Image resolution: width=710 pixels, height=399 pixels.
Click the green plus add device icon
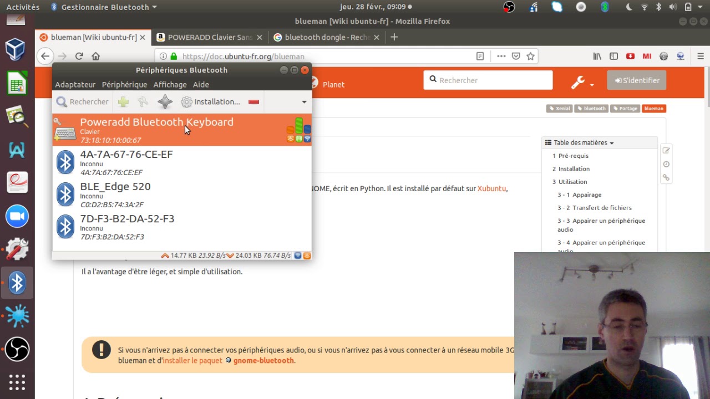coord(123,102)
